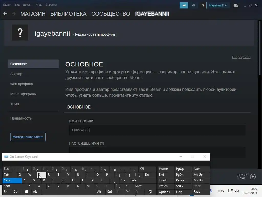This screenshot has height=197, width=262.
Task: Go to МАГАЗИН tab
Action: [33, 14]
